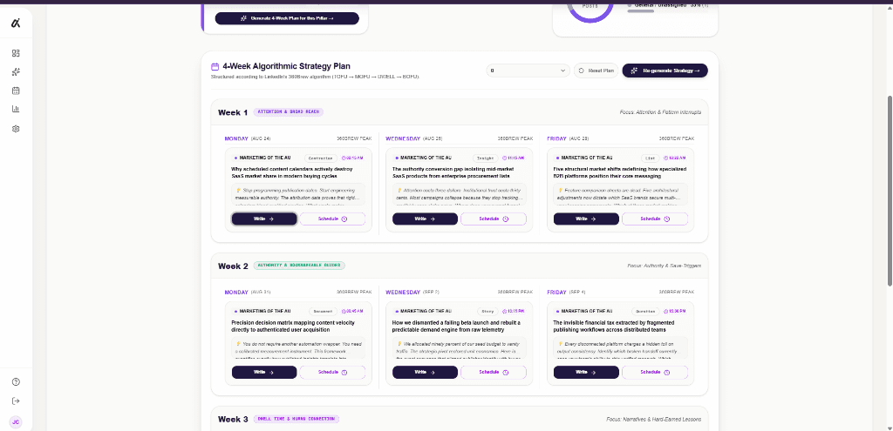Click the lightbulb hook icon on the 'Why scheduled content calendars' card
Screen dimensions: 893x431
[238, 191]
